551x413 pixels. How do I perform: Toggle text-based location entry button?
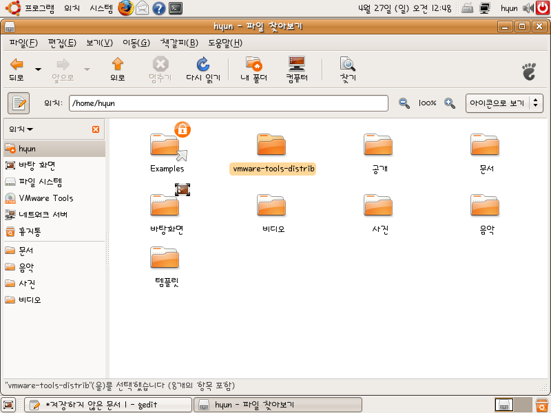pos(19,103)
